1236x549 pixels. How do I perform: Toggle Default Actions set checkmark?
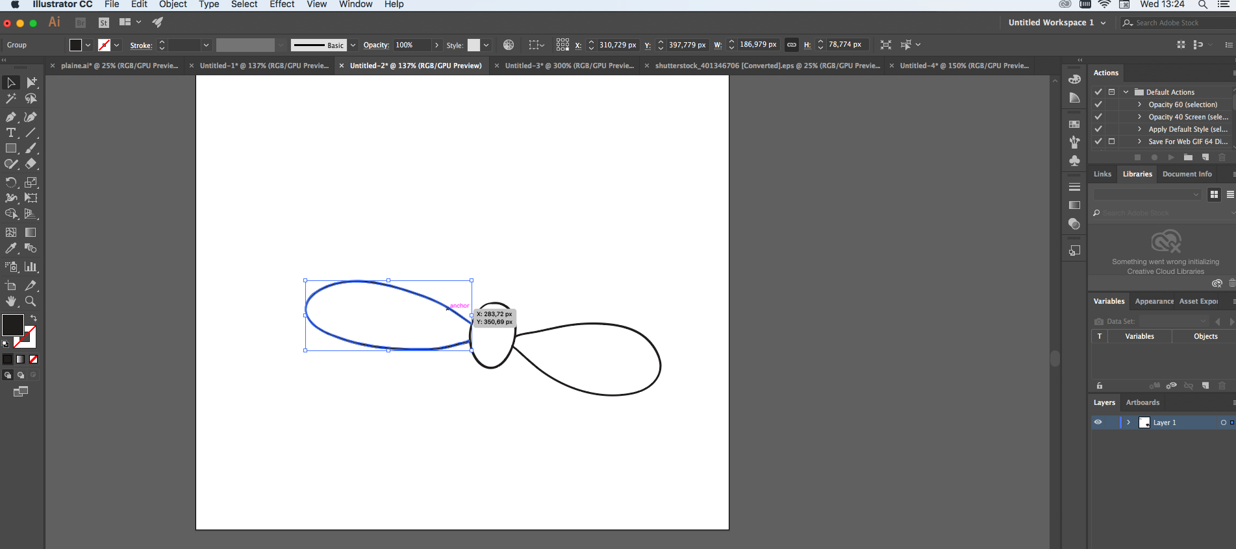pyautogui.click(x=1098, y=92)
